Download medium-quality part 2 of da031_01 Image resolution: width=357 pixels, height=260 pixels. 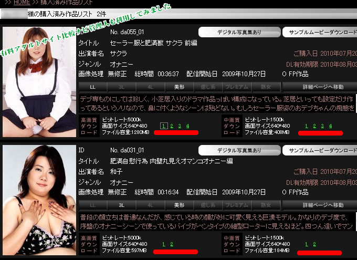pos(314,244)
